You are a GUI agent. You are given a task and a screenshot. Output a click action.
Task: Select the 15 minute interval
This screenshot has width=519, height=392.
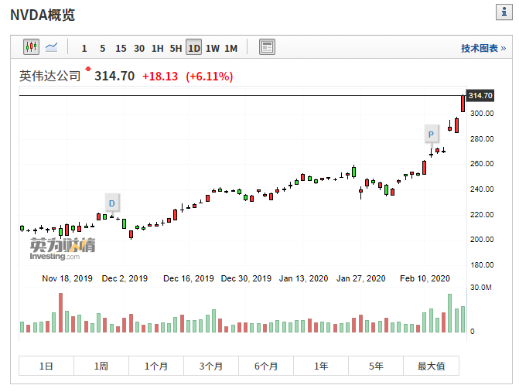[x=121, y=49]
